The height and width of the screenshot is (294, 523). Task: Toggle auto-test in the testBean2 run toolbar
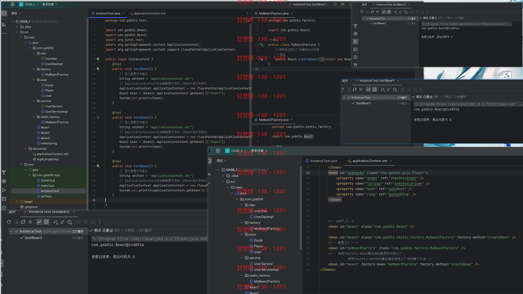pos(23,222)
